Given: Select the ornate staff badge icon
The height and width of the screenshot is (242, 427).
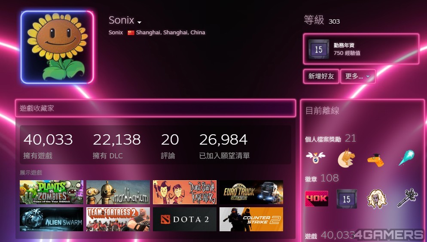Looking at the screenshot, I should pyautogui.click(x=407, y=198).
